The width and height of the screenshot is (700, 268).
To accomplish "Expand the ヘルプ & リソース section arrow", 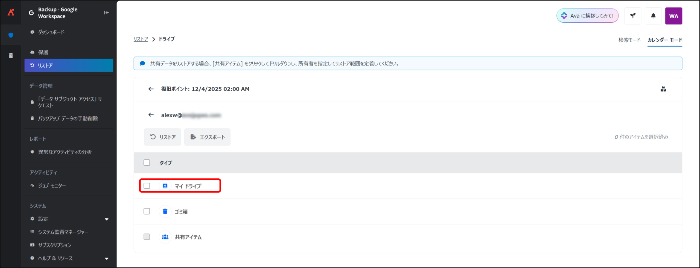I will tap(107, 258).
